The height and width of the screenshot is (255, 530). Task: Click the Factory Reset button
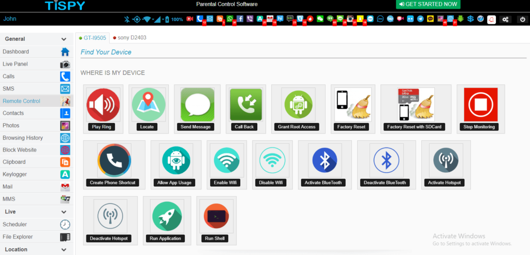pyautogui.click(x=351, y=127)
